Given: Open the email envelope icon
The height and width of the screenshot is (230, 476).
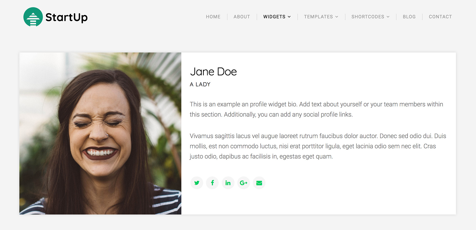Looking at the screenshot, I should [259, 183].
